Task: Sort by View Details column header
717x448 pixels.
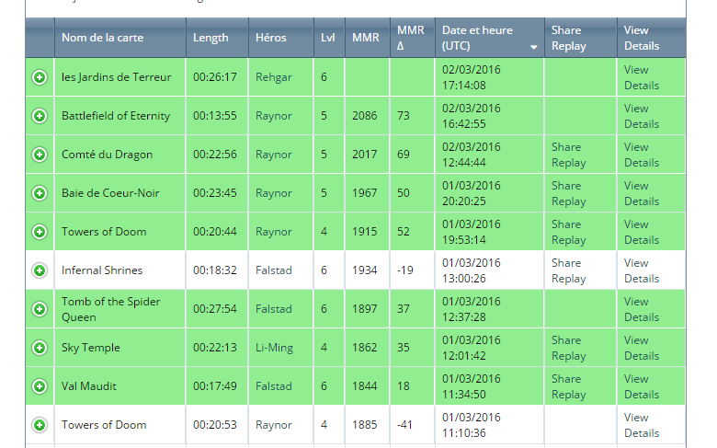Action: tap(651, 38)
